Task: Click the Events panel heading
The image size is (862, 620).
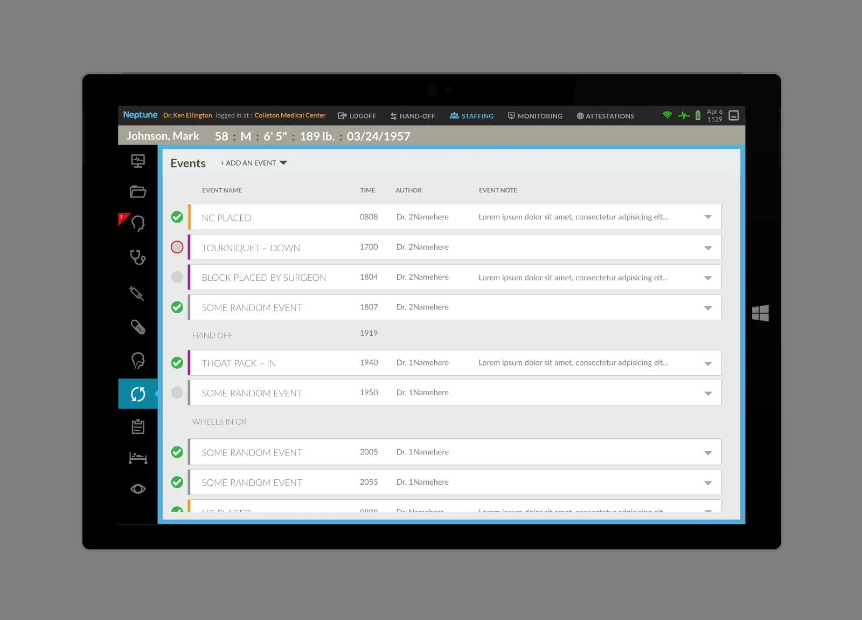Action: tap(188, 163)
